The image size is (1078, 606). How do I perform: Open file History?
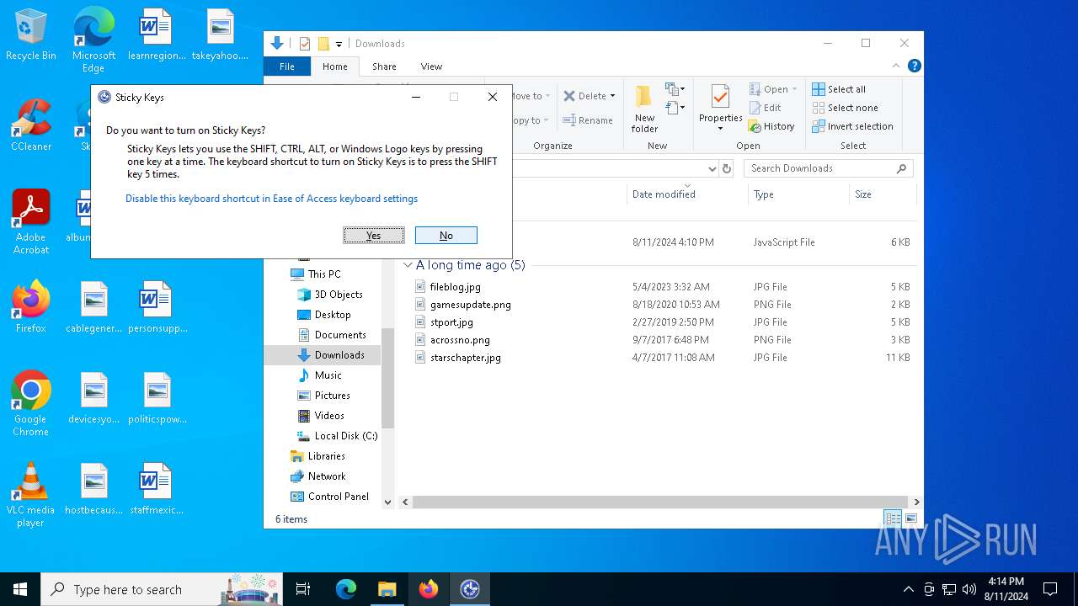click(x=771, y=126)
